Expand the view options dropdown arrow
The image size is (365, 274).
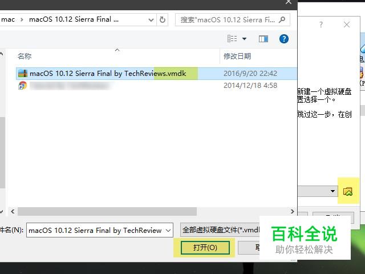pyautogui.click(x=244, y=39)
